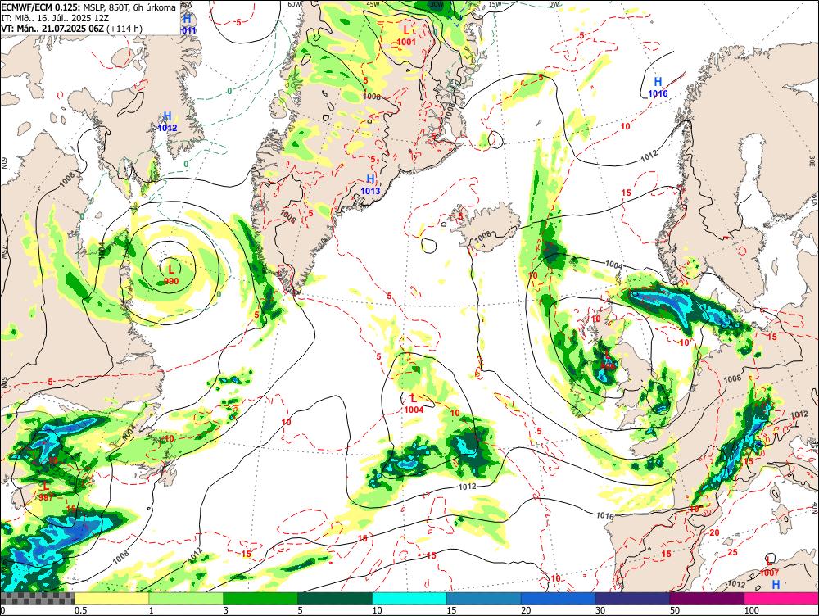Click the L 997 low label
Image resolution: width=819 pixels, height=616 pixels.
[x=46, y=491]
